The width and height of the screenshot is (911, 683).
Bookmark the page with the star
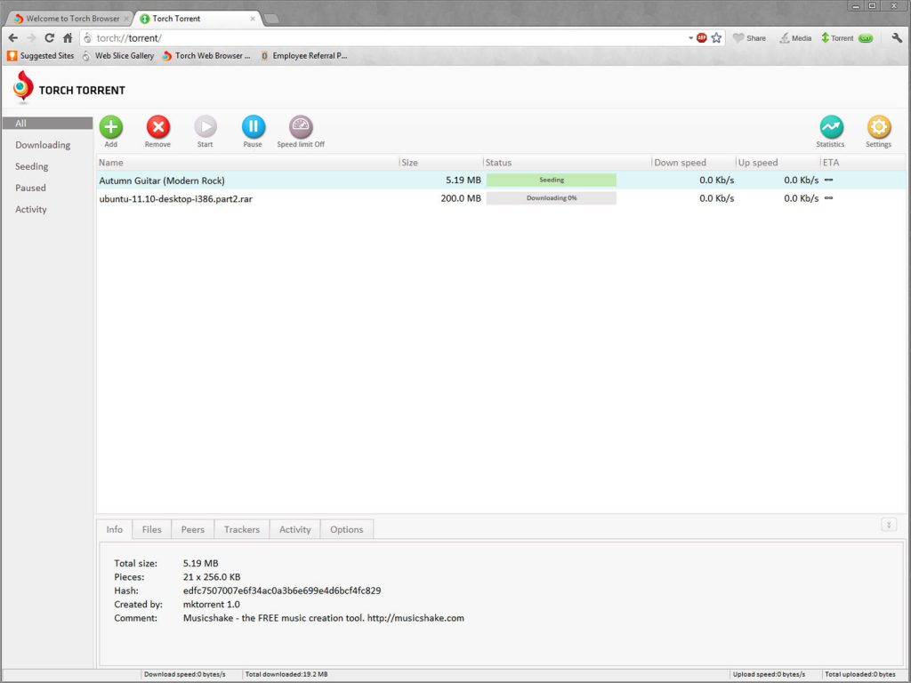coord(717,38)
